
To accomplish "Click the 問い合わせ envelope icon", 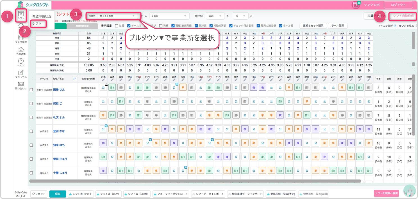I will click(21, 84).
